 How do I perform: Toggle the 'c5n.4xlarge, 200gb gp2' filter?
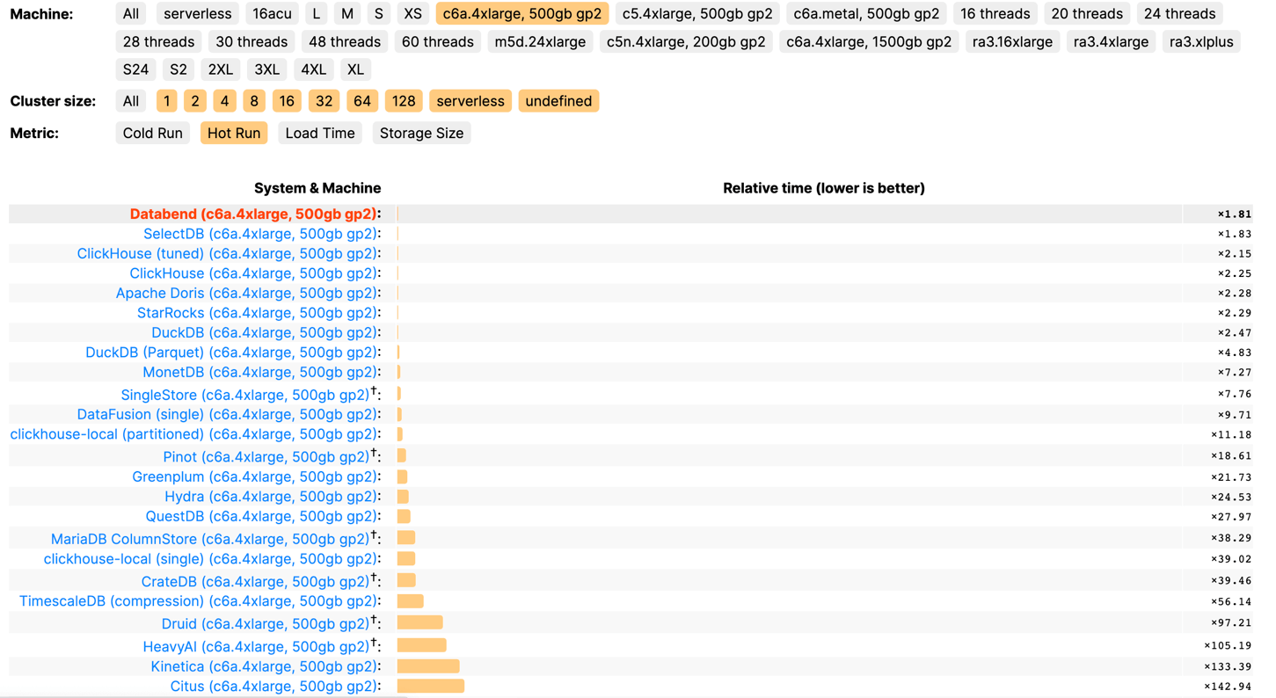pyautogui.click(x=686, y=41)
